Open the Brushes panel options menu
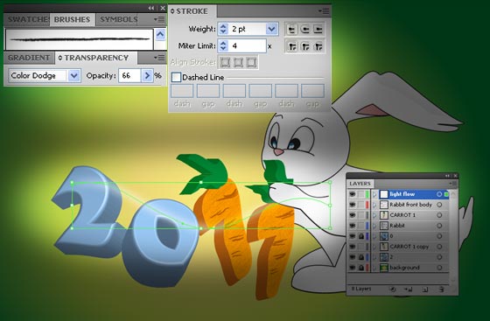Screen dimensions: 490x321 pyautogui.click(x=159, y=19)
